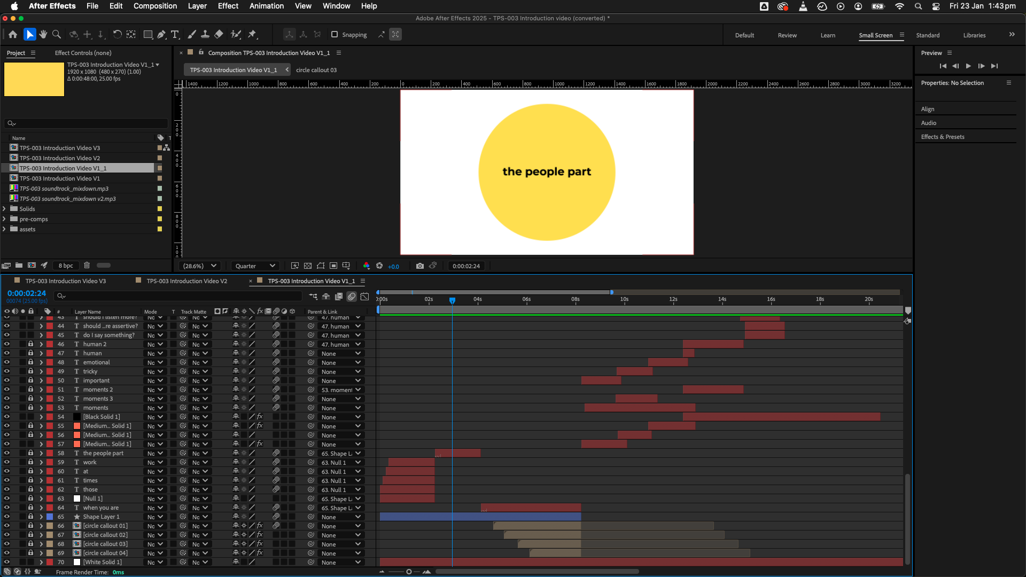Select the Pen tool in toolbar
Viewport: 1026px width, 577px height.
[161, 35]
